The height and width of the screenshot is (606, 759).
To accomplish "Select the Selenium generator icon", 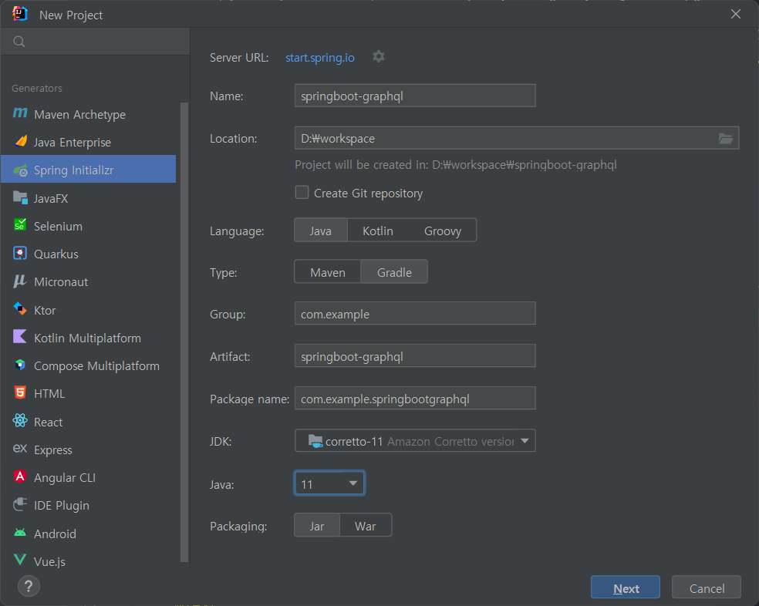I will [20, 225].
